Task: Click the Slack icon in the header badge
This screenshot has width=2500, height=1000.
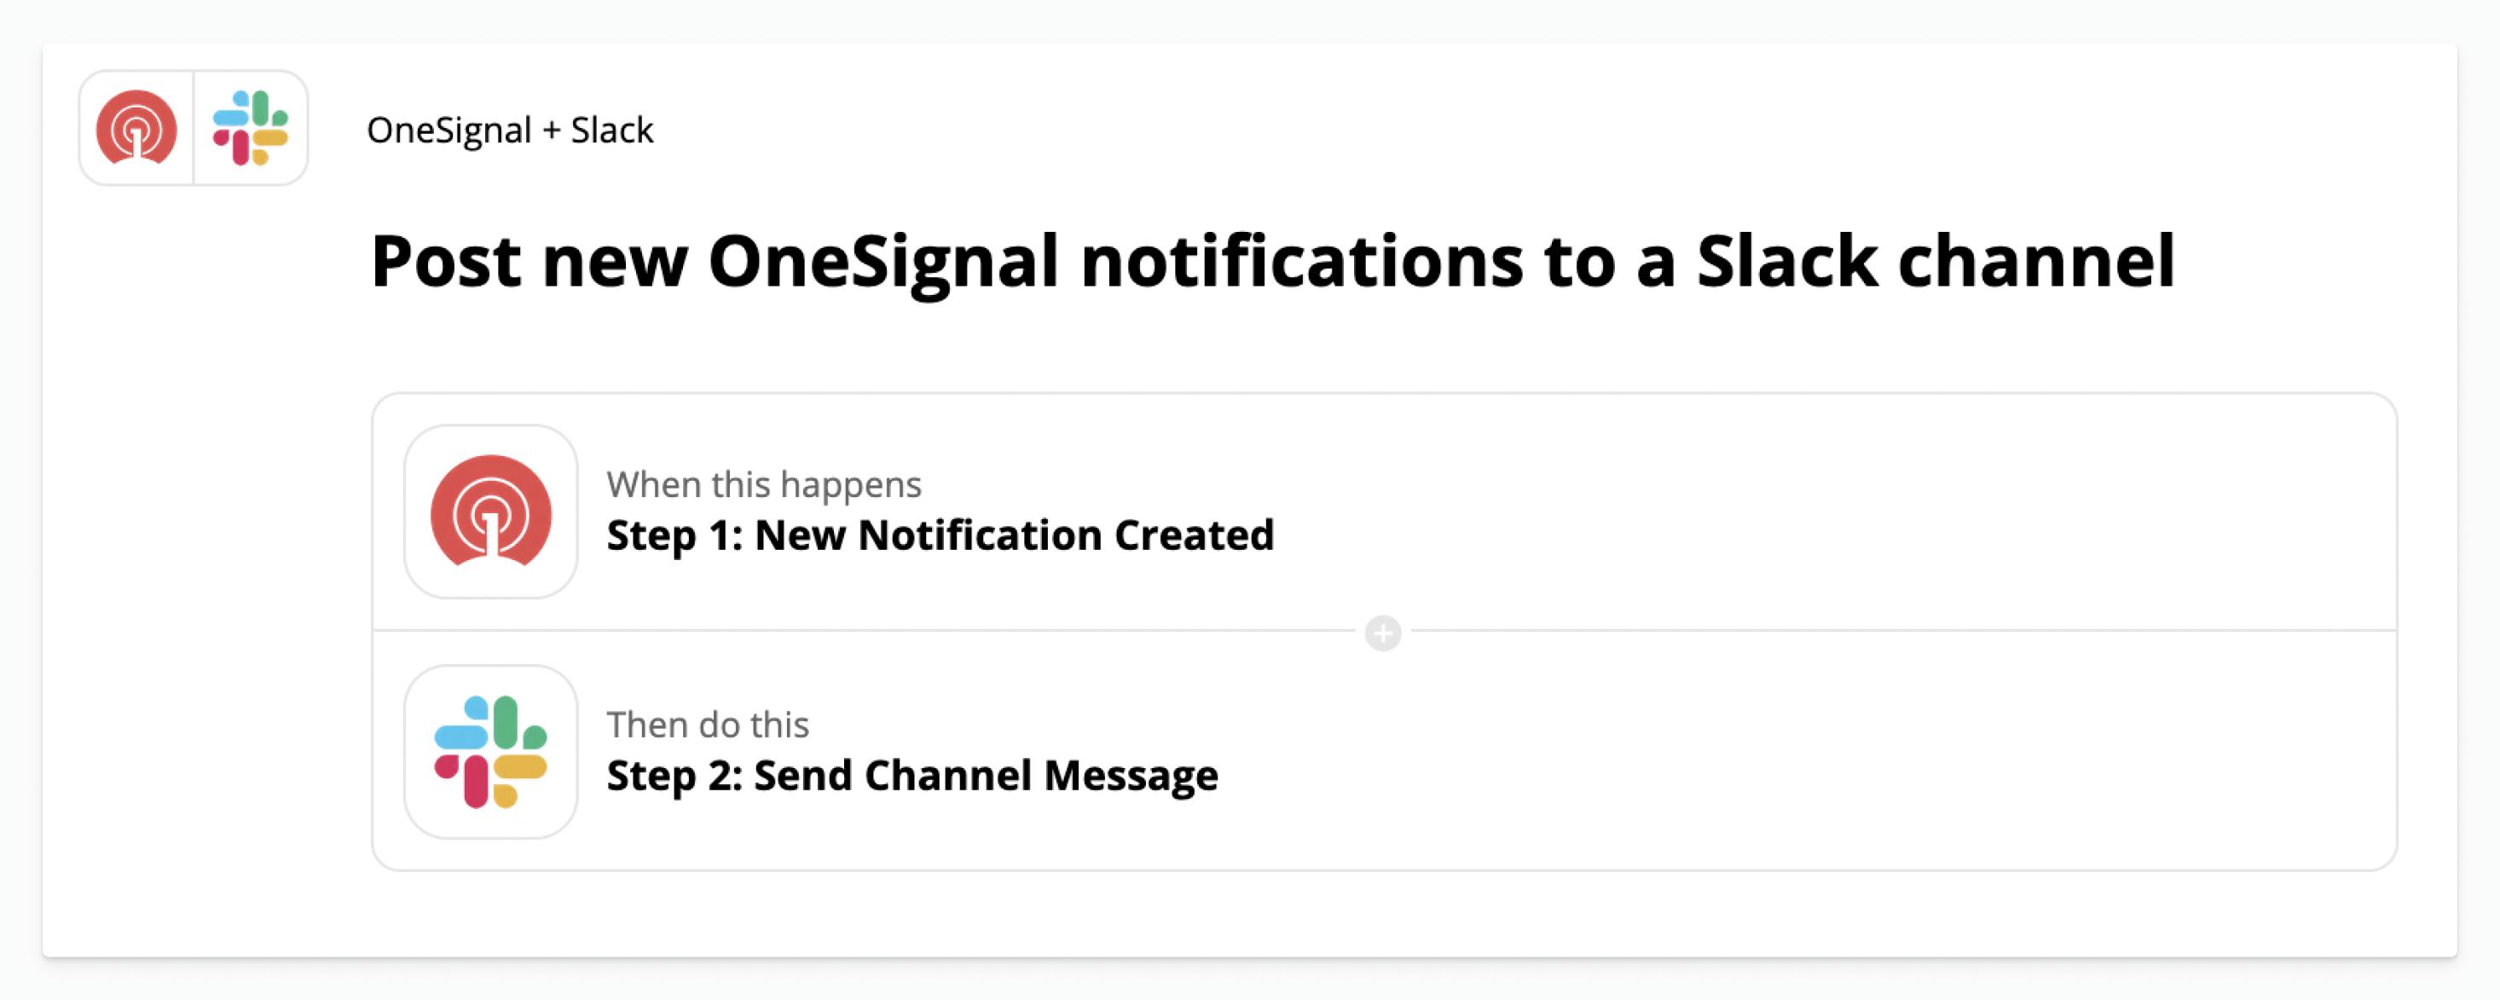Action: pos(251,128)
